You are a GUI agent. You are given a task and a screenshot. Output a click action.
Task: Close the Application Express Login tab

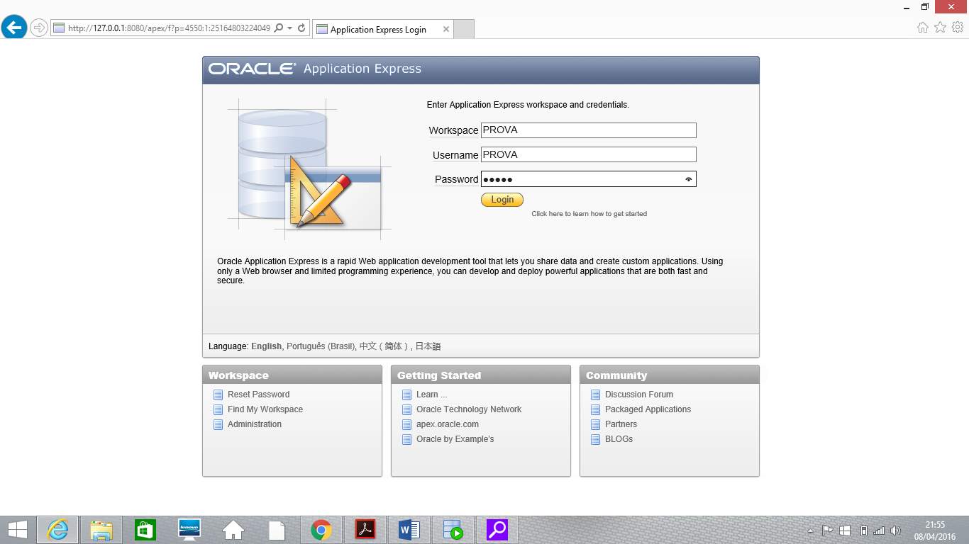[446, 30]
